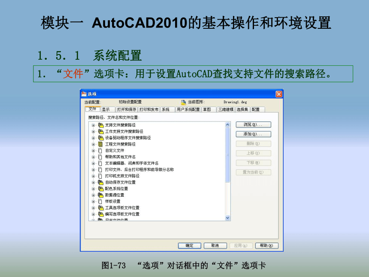369x277 pixels.
Task: Click the folder icon beside 配色系统位置
Action: (x=101, y=189)
